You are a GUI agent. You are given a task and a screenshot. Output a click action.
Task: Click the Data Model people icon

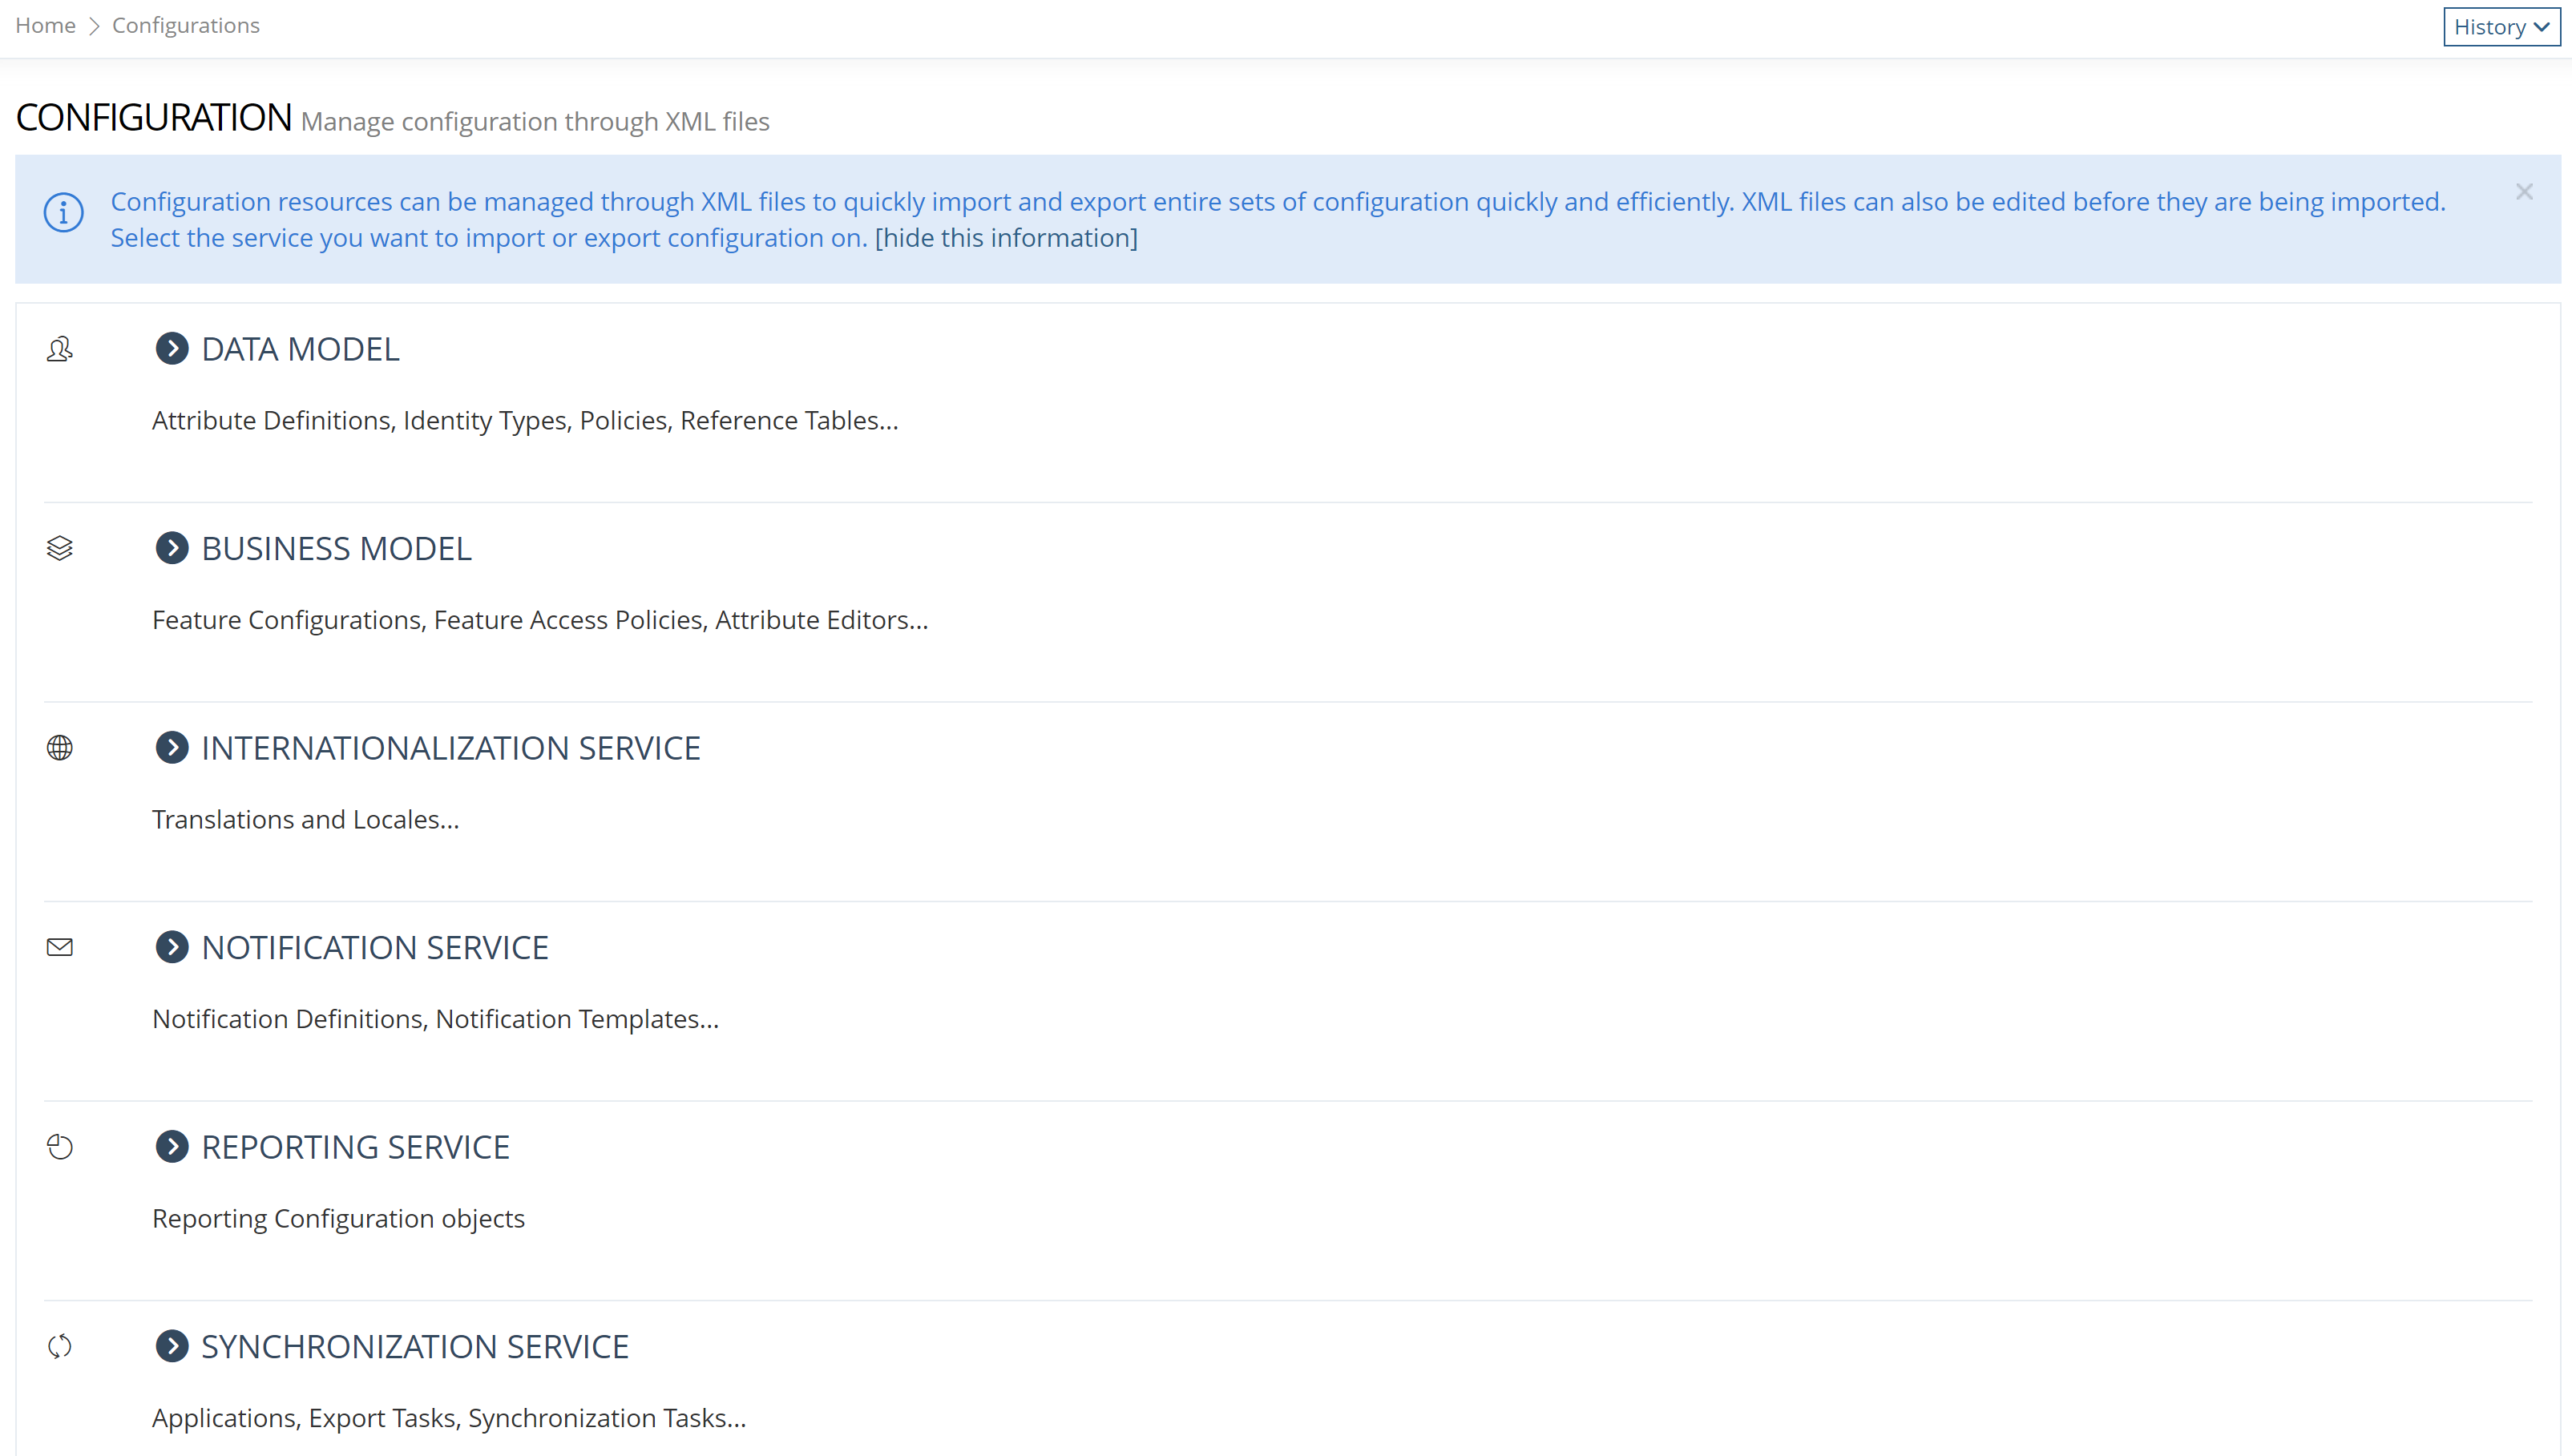[x=60, y=349]
